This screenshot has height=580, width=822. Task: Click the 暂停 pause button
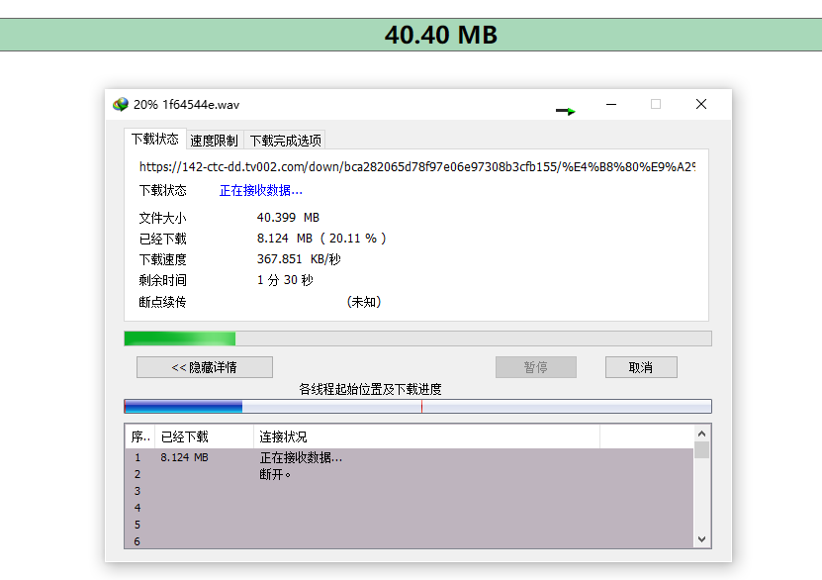coord(536,367)
